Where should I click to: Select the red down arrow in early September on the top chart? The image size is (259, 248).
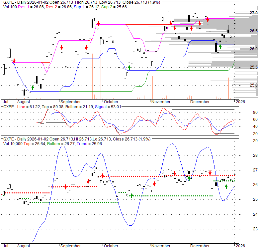[62, 47]
